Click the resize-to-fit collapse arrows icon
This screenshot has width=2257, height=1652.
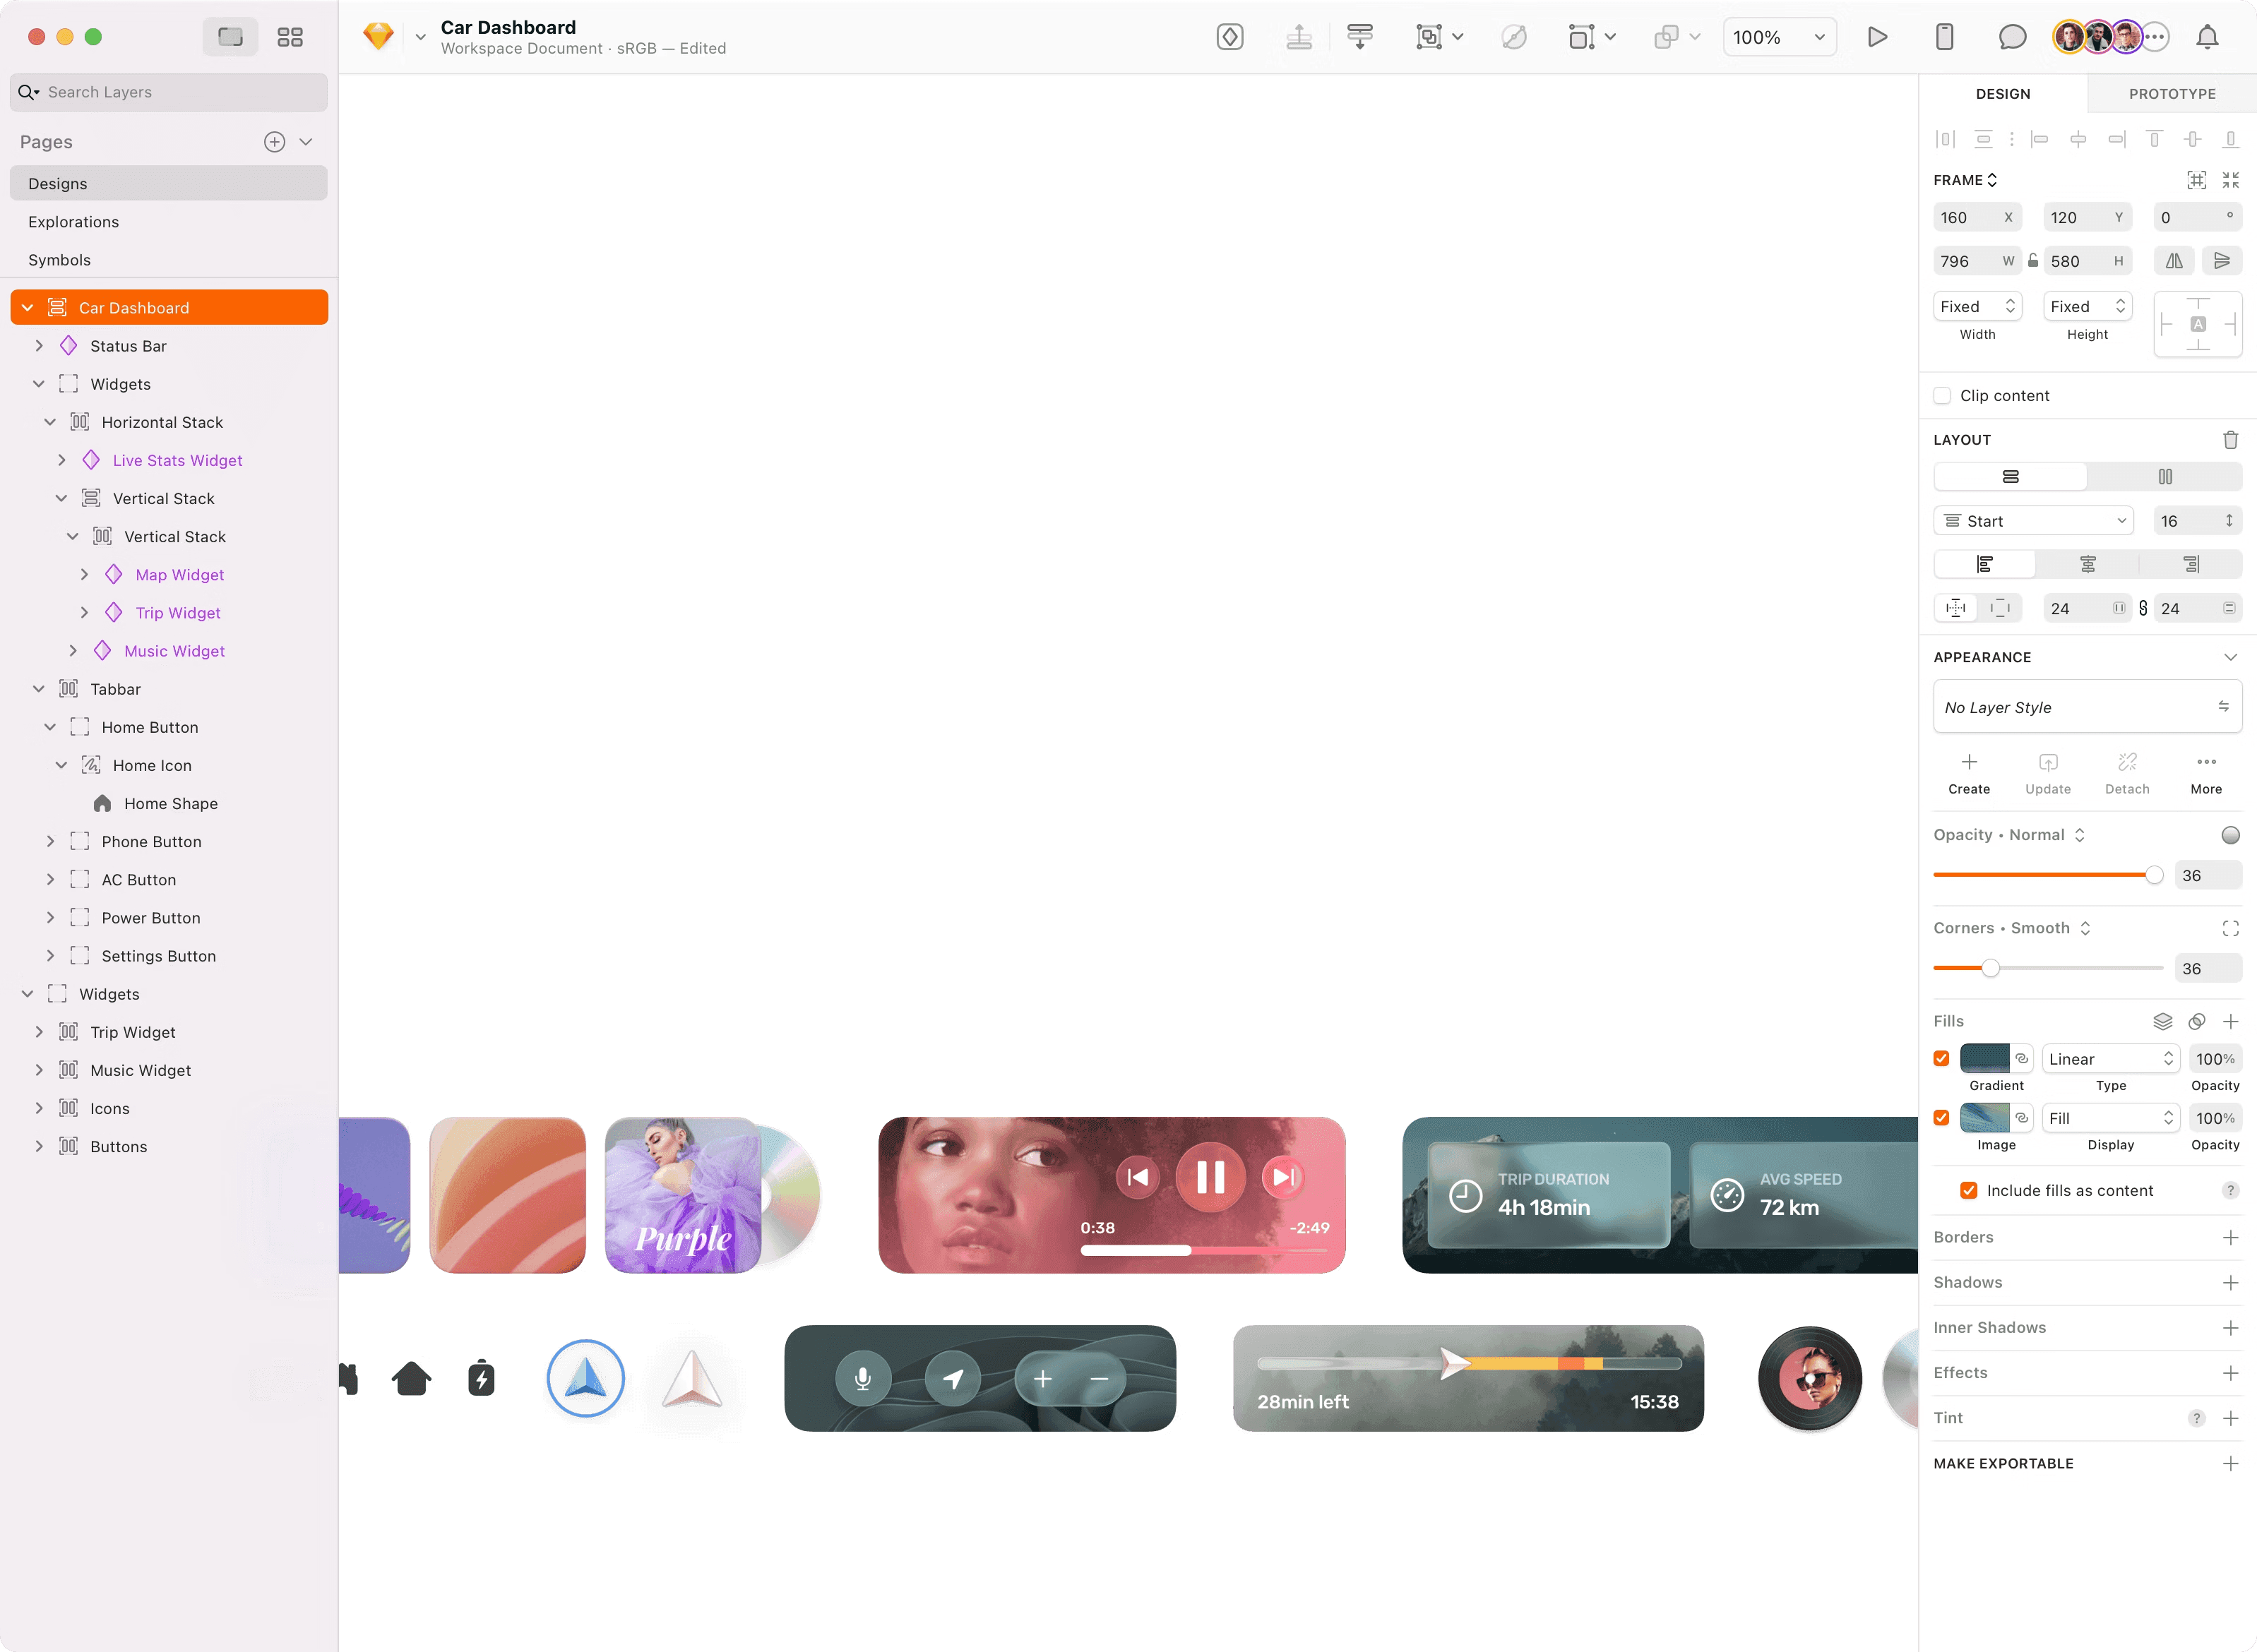click(x=2230, y=180)
